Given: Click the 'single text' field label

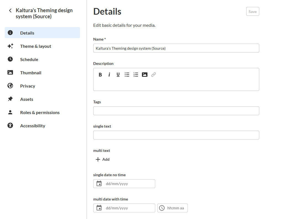Looking at the screenshot, I should tap(102, 126).
